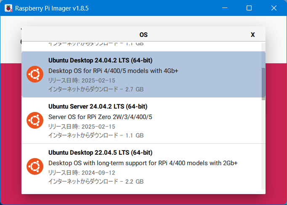Select Ubuntu Desktop 22.04.5 LTS (64-bit)
The image size is (287, 205).
[x=141, y=167]
